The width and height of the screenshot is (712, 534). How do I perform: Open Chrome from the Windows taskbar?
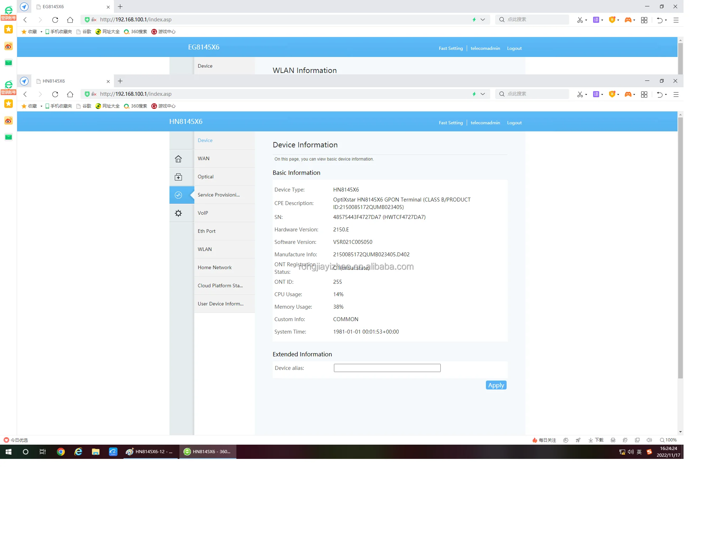61,452
